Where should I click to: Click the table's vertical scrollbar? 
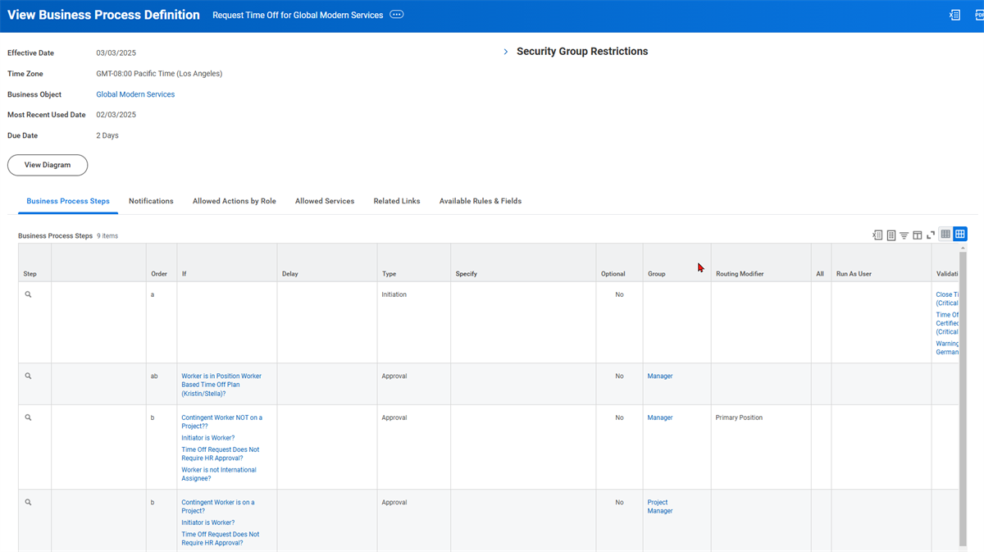click(x=963, y=398)
